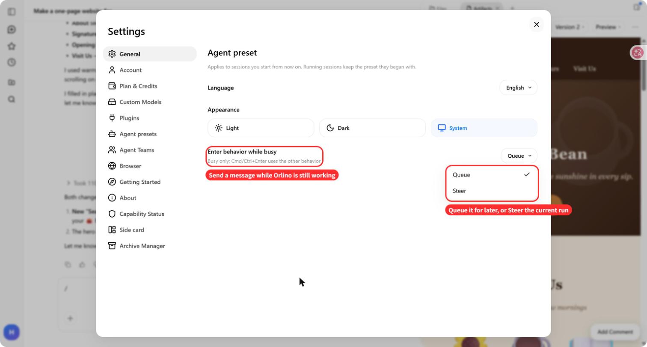647x347 pixels.
Task: Click the user avatar H icon
Action: coord(12,332)
